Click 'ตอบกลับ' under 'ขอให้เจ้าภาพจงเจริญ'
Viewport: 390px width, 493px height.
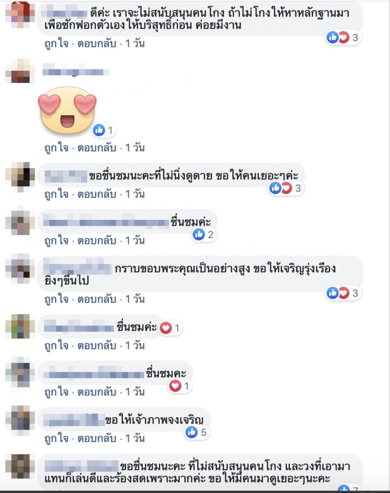(x=97, y=438)
